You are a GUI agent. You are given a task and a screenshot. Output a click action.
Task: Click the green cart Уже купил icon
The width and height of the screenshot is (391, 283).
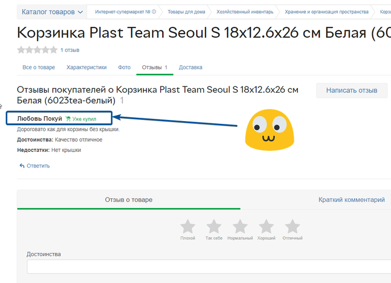click(68, 119)
